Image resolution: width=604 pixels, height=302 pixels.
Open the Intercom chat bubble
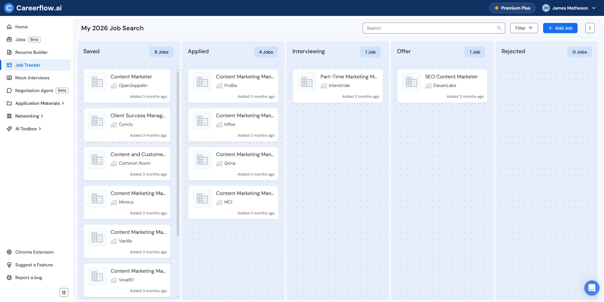pos(592,288)
